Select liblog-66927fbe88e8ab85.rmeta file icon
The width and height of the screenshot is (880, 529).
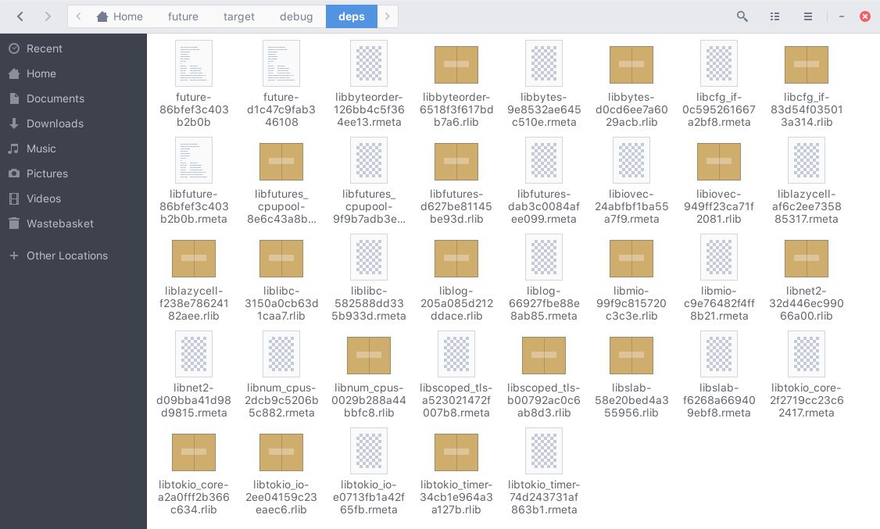tap(544, 258)
